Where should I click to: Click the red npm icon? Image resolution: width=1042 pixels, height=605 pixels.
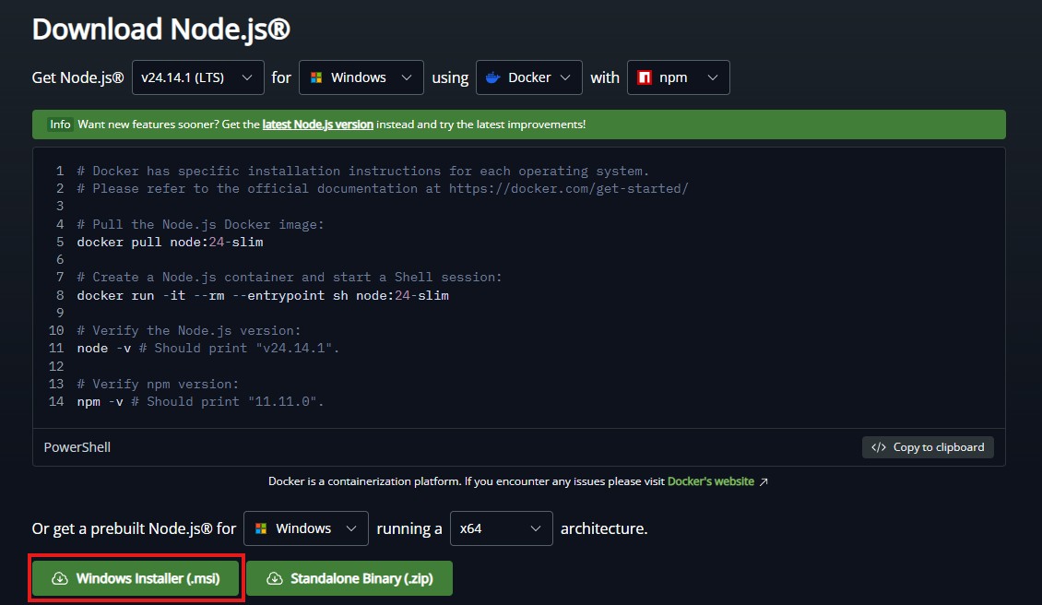tap(644, 77)
